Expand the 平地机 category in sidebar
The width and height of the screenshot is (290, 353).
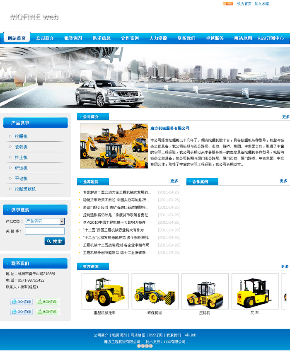point(21,179)
